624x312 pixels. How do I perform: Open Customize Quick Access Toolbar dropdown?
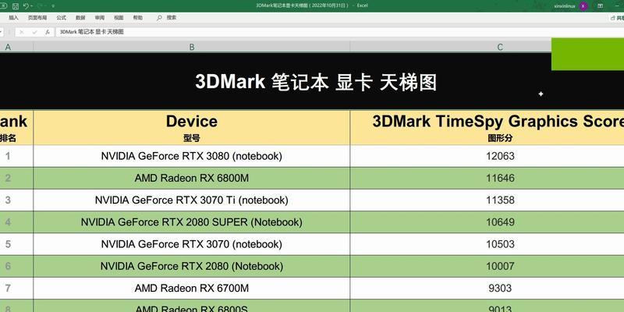53,6
